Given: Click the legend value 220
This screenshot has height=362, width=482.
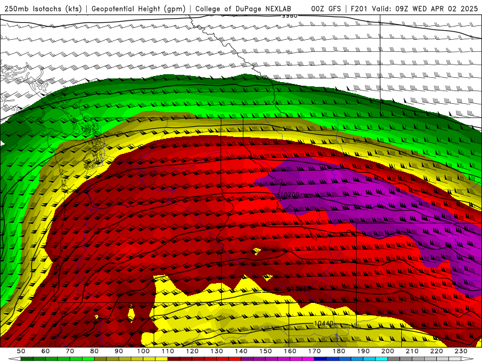Looking at the screenshot, I should point(436,351).
